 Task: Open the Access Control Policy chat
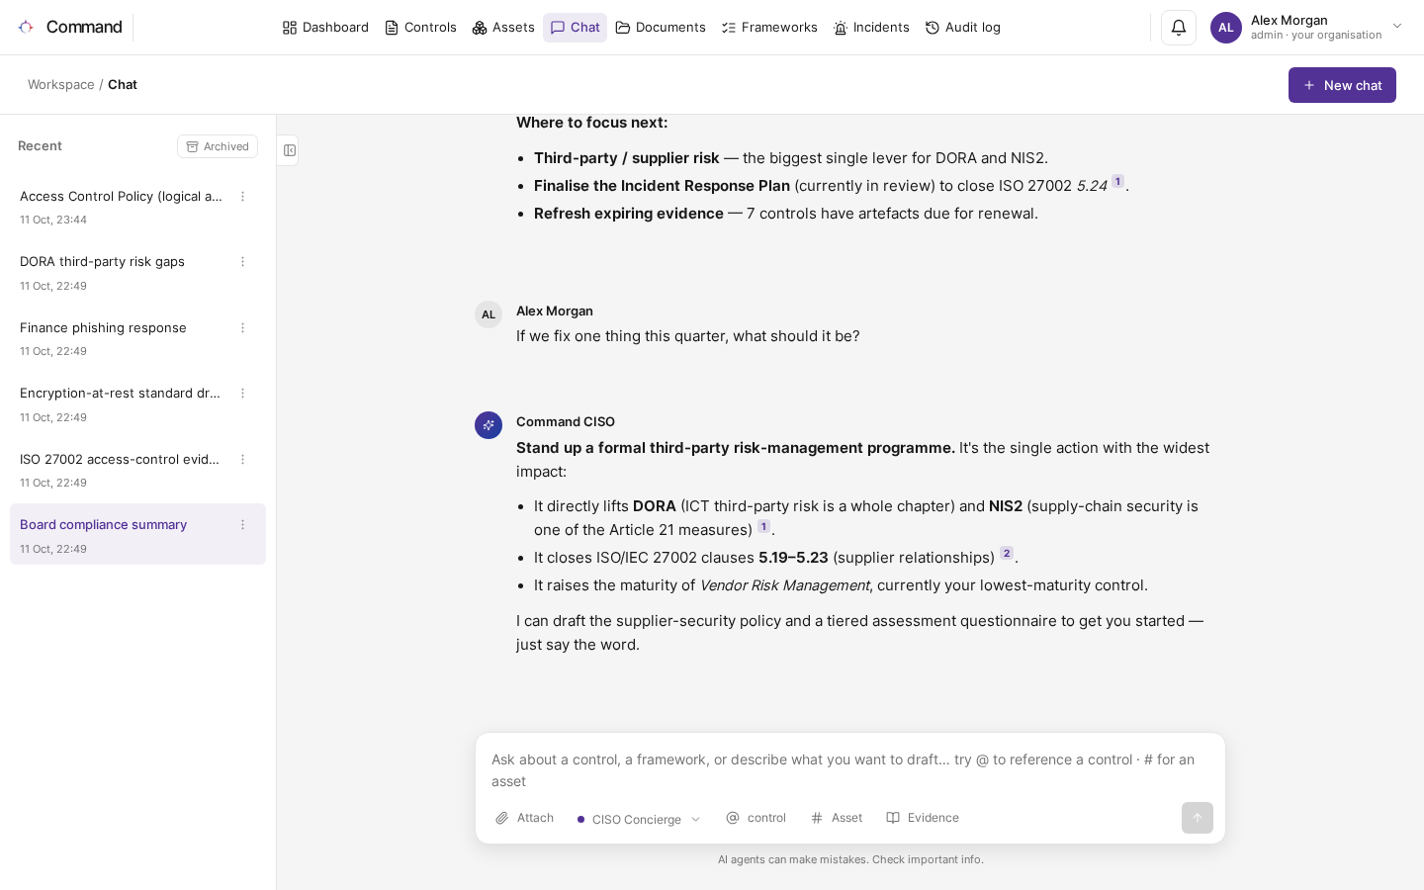point(137,207)
